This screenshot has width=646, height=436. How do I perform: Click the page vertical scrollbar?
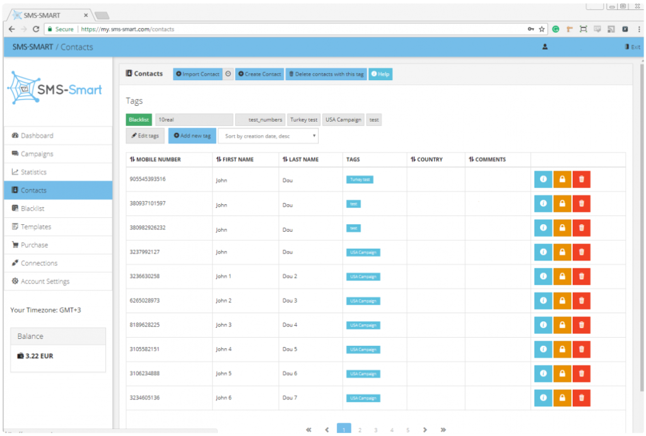point(641,226)
